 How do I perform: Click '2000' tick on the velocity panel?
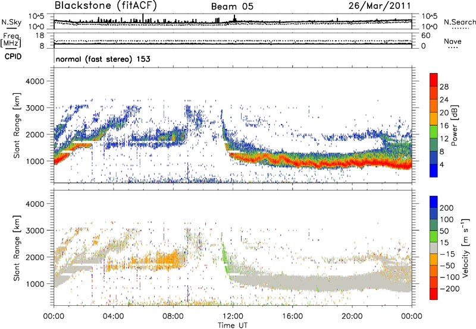point(35,257)
